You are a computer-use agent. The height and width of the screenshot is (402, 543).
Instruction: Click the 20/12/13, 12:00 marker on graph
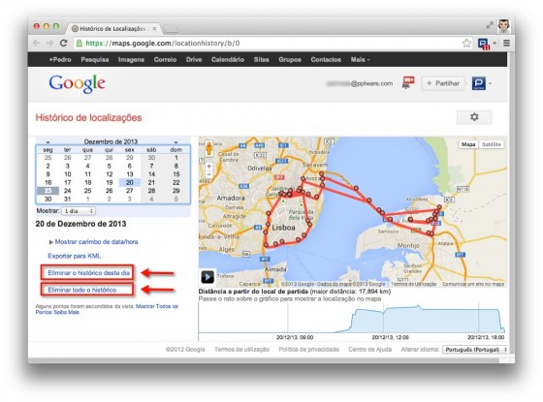pyautogui.click(x=390, y=337)
